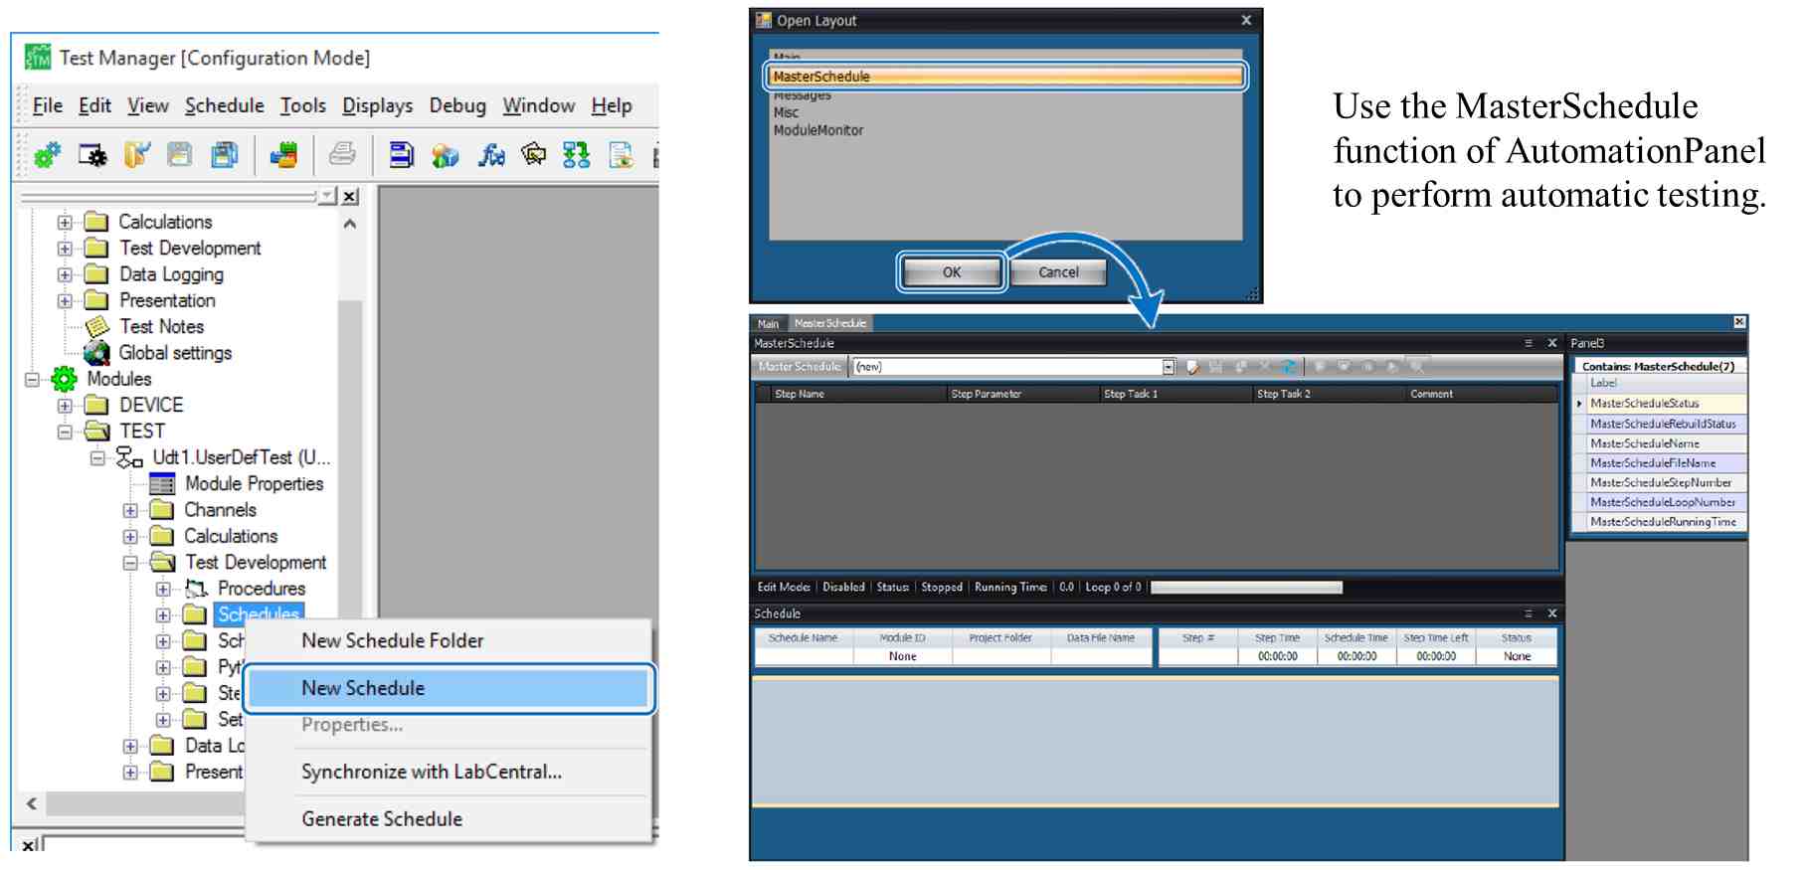Click the speech bubbles toolbar icon
The image size is (1807, 870).
(534, 154)
